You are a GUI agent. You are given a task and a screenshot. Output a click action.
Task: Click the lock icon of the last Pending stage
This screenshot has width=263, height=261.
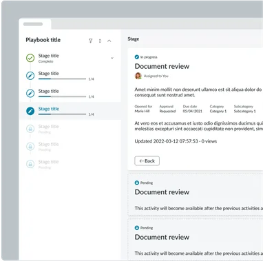pos(30,164)
